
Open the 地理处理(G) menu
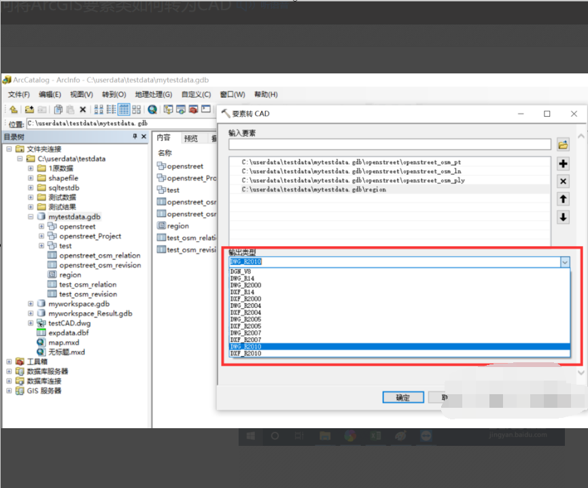point(154,94)
